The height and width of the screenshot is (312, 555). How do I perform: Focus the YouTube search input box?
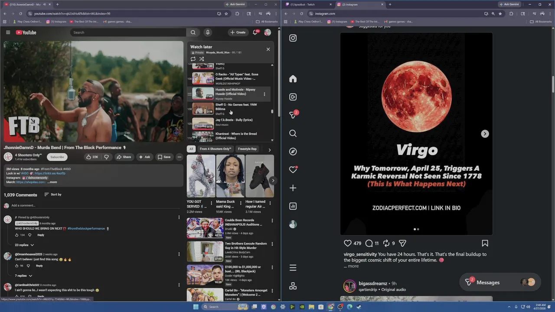128,32
